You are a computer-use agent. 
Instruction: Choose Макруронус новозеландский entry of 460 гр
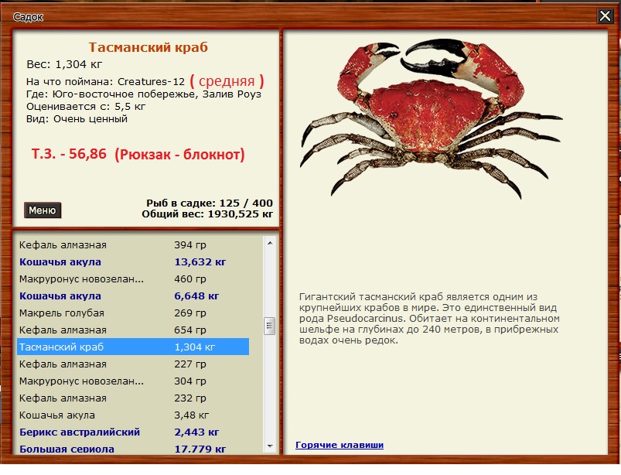click(x=131, y=279)
